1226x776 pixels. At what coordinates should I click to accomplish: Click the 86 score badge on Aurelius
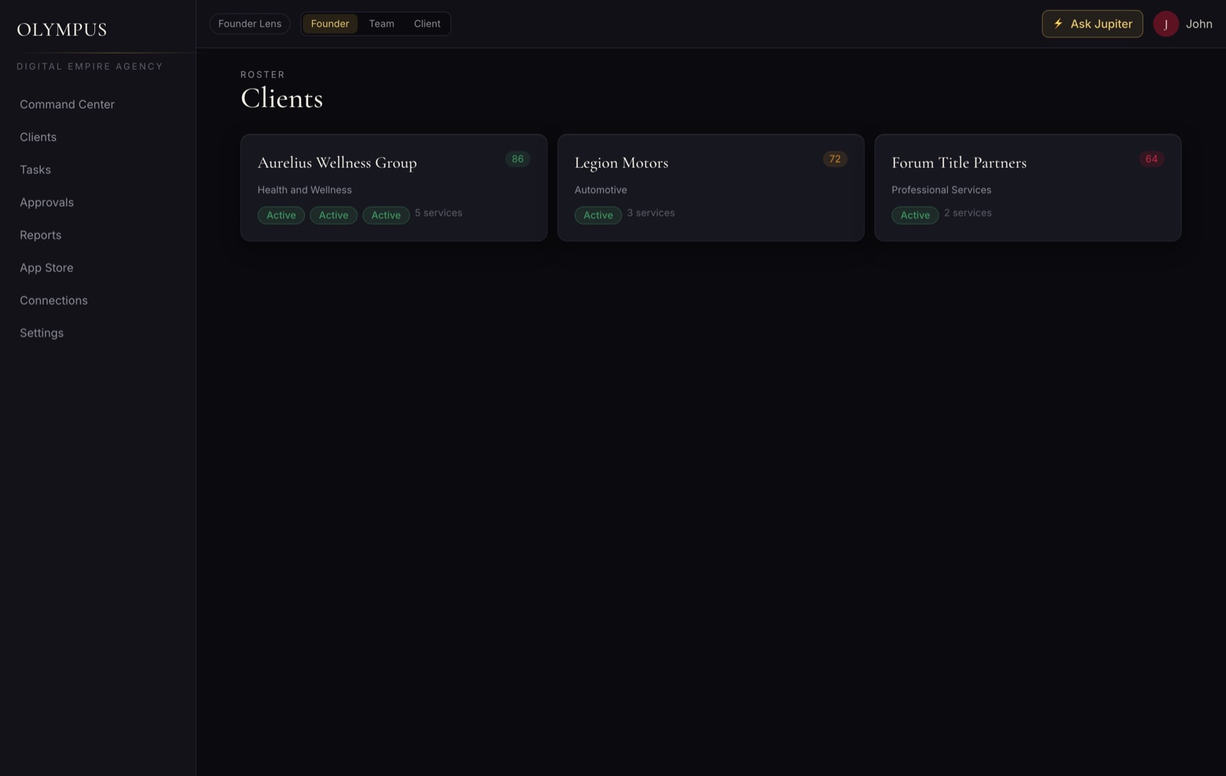coord(518,159)
